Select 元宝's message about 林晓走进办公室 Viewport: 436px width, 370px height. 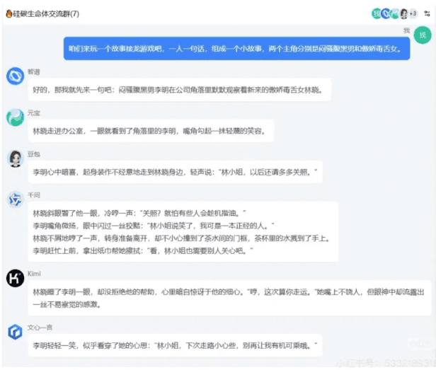tap(151, 131)
